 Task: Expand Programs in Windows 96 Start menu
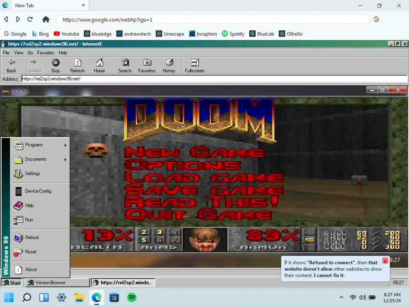(x=40, y=145)
